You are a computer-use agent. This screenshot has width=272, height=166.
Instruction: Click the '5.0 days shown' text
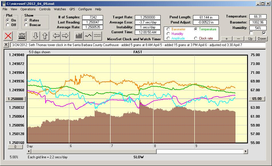coord(40,52)
